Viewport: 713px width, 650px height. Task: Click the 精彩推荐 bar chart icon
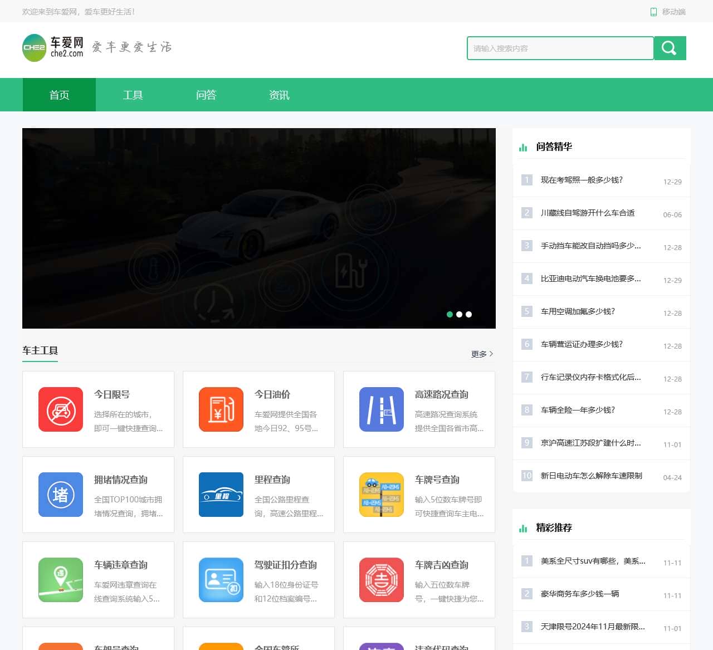[523, 528]
